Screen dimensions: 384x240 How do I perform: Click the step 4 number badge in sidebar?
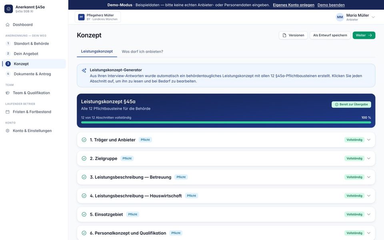[8, 74]
